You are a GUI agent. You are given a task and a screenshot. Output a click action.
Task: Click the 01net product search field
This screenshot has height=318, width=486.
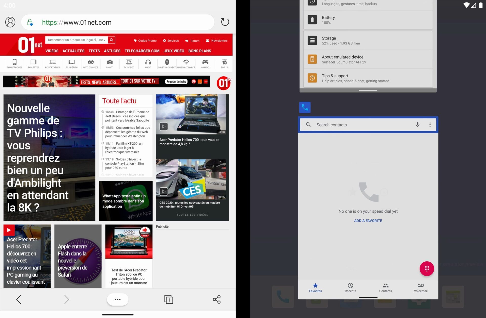tap(77, 40)
